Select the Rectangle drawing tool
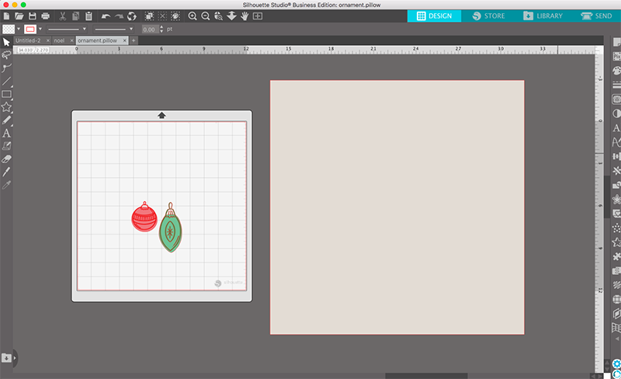The image size is (621, 379). [x=6, y=94]
